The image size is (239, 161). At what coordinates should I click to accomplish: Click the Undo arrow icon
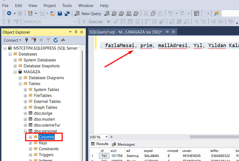[170, 13]
